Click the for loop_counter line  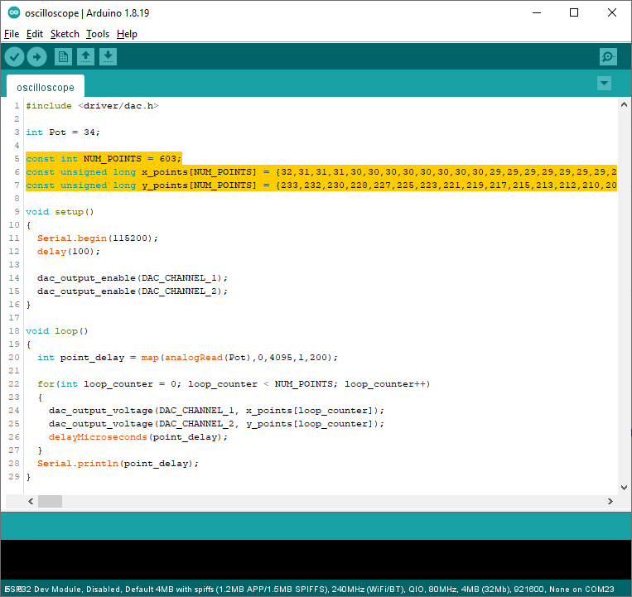pyautogui.click(x=234, y=384)
